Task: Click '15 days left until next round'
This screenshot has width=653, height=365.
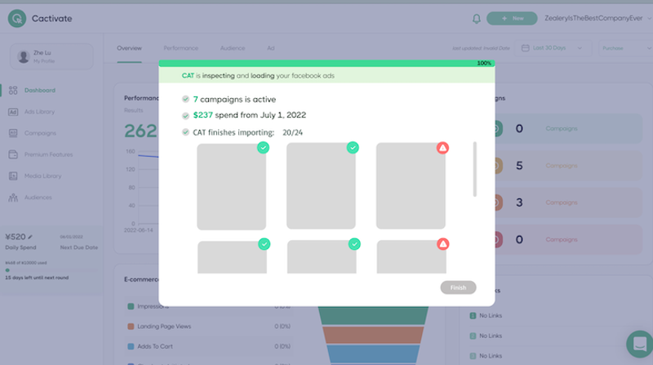Action: click(x=37, y=278)
